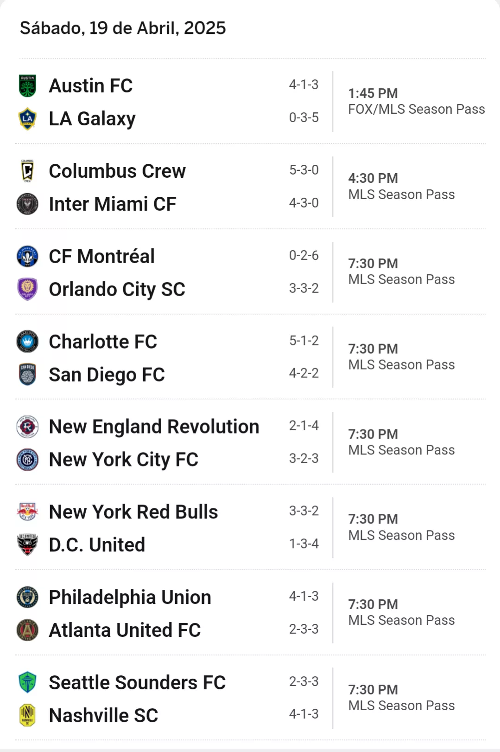
Task: Click the Austin FC crest logo
Action: 27,86
